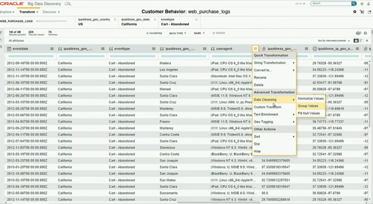Remove ipaddress_geo_state California filter

tap(155, 19)
